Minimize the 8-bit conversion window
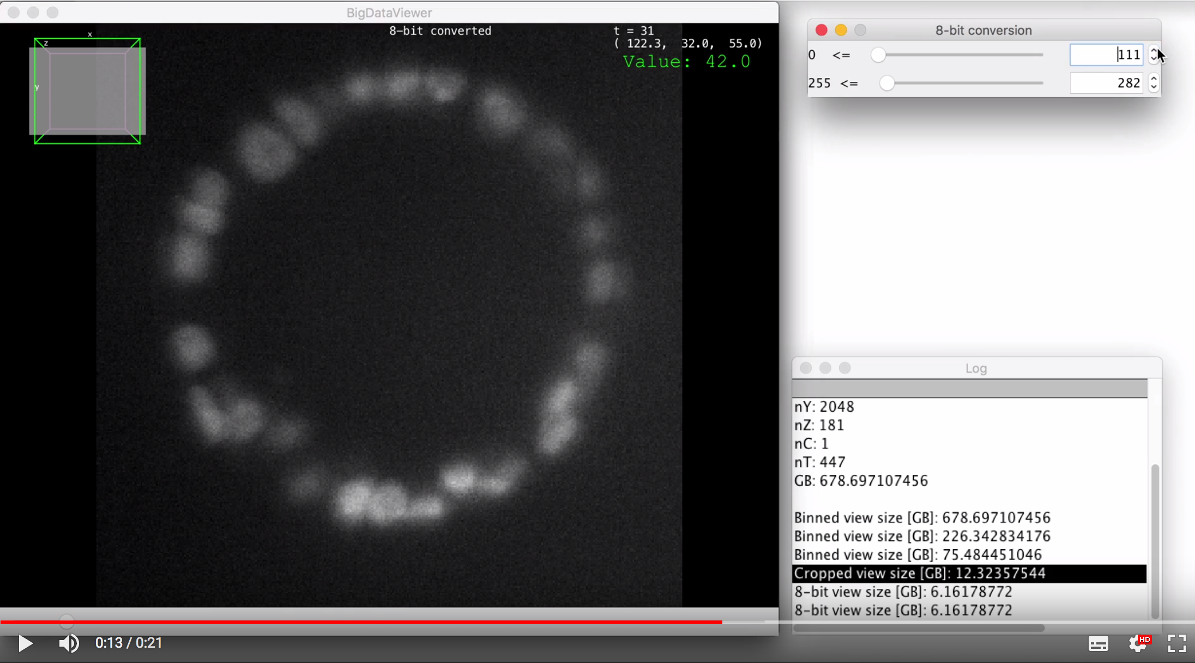 pyautogui.click(x=841, y=30)
